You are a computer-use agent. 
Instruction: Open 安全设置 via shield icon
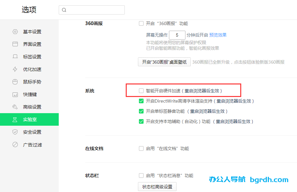(15, 132)
